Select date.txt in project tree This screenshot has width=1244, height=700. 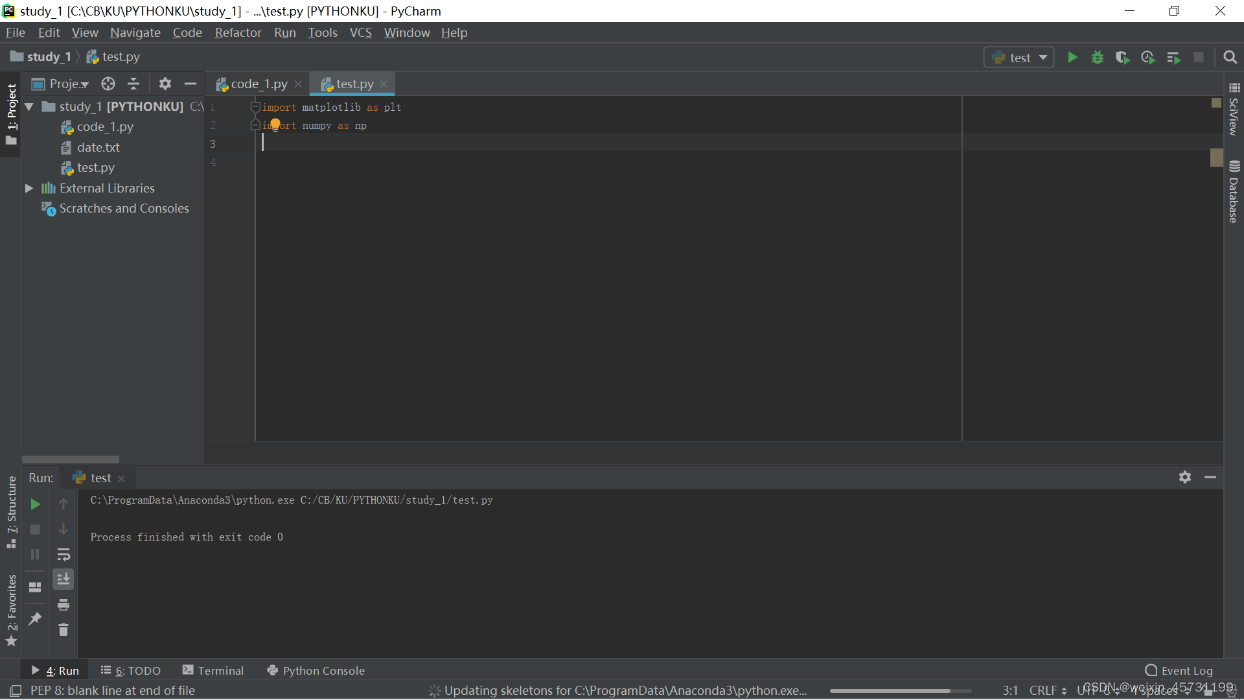(x=98, y=147)
